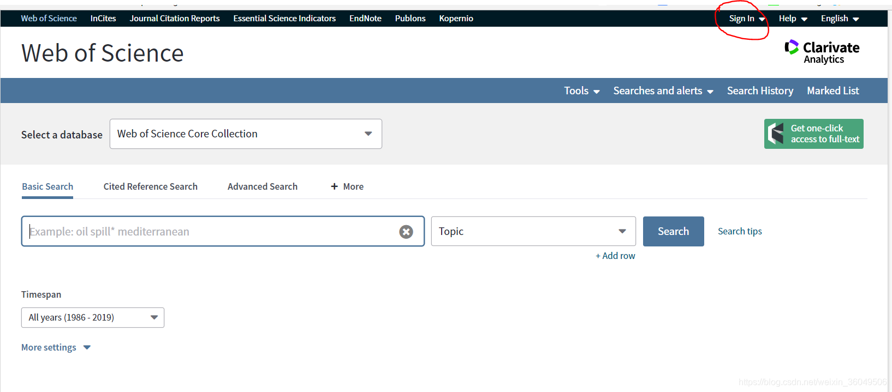Open Marked List
Viewport: 892px width, 392px height.
pos(833,91)
